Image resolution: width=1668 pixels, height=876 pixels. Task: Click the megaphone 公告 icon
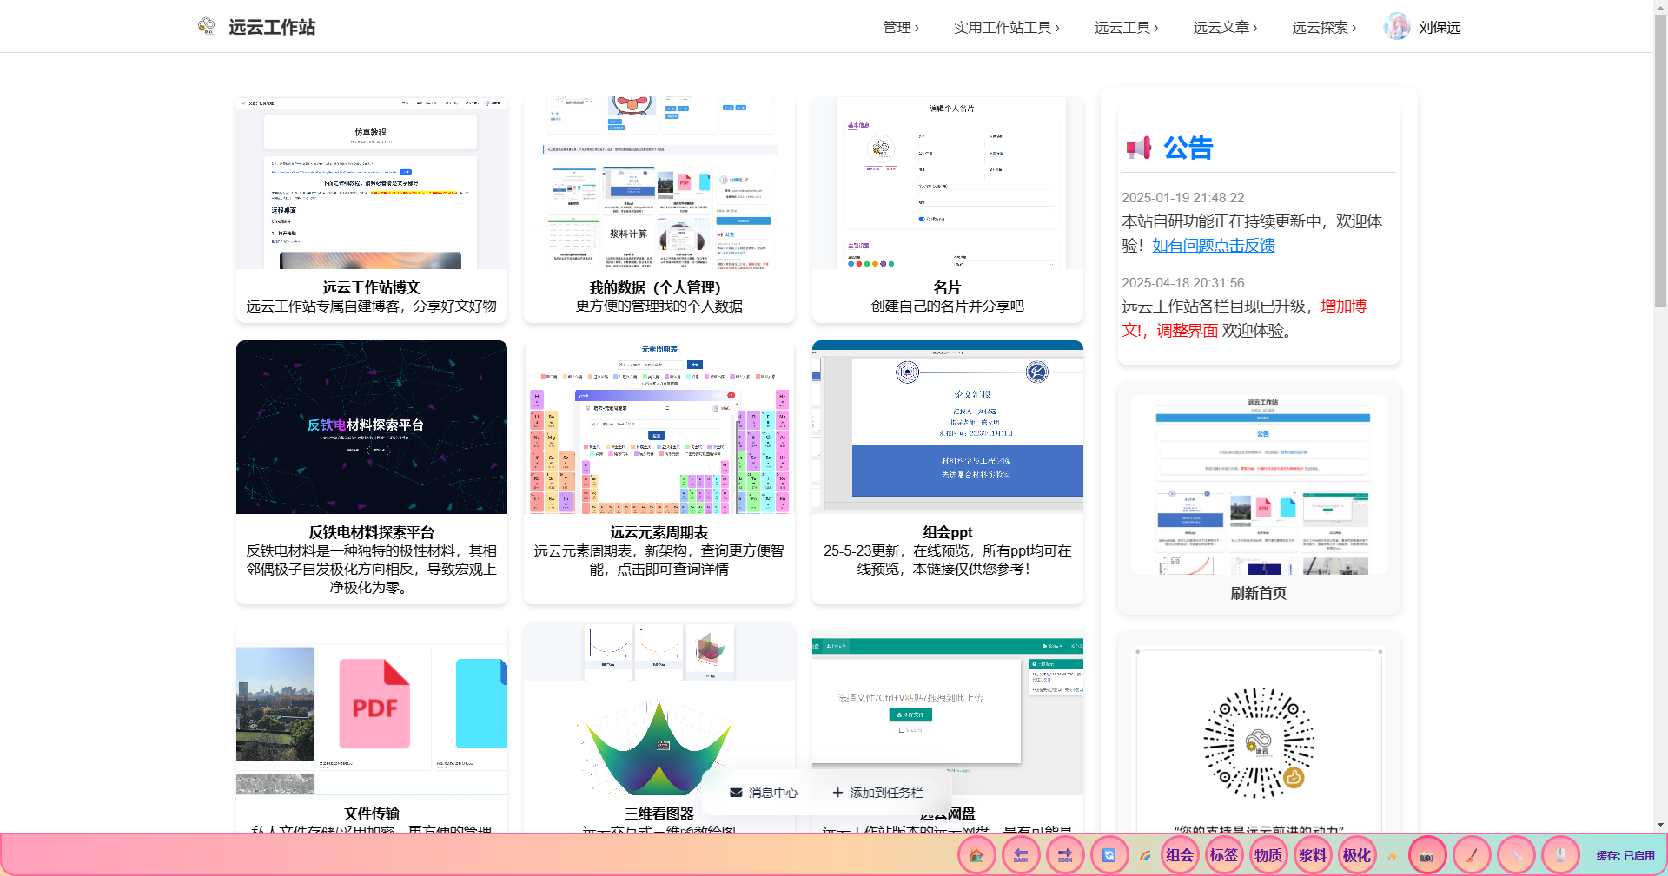(x=1139, y=148)
